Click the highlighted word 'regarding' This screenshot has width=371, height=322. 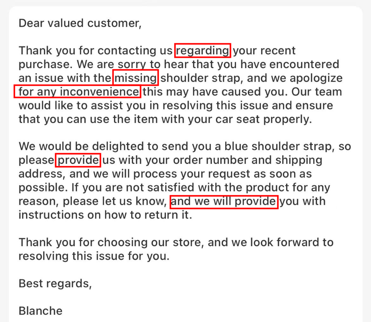click(203, 51)
